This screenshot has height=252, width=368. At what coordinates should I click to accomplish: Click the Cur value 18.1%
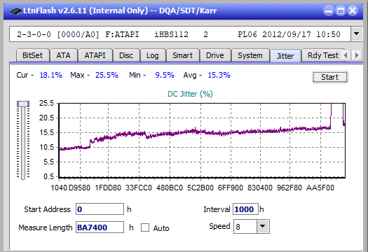coord(51,75)
